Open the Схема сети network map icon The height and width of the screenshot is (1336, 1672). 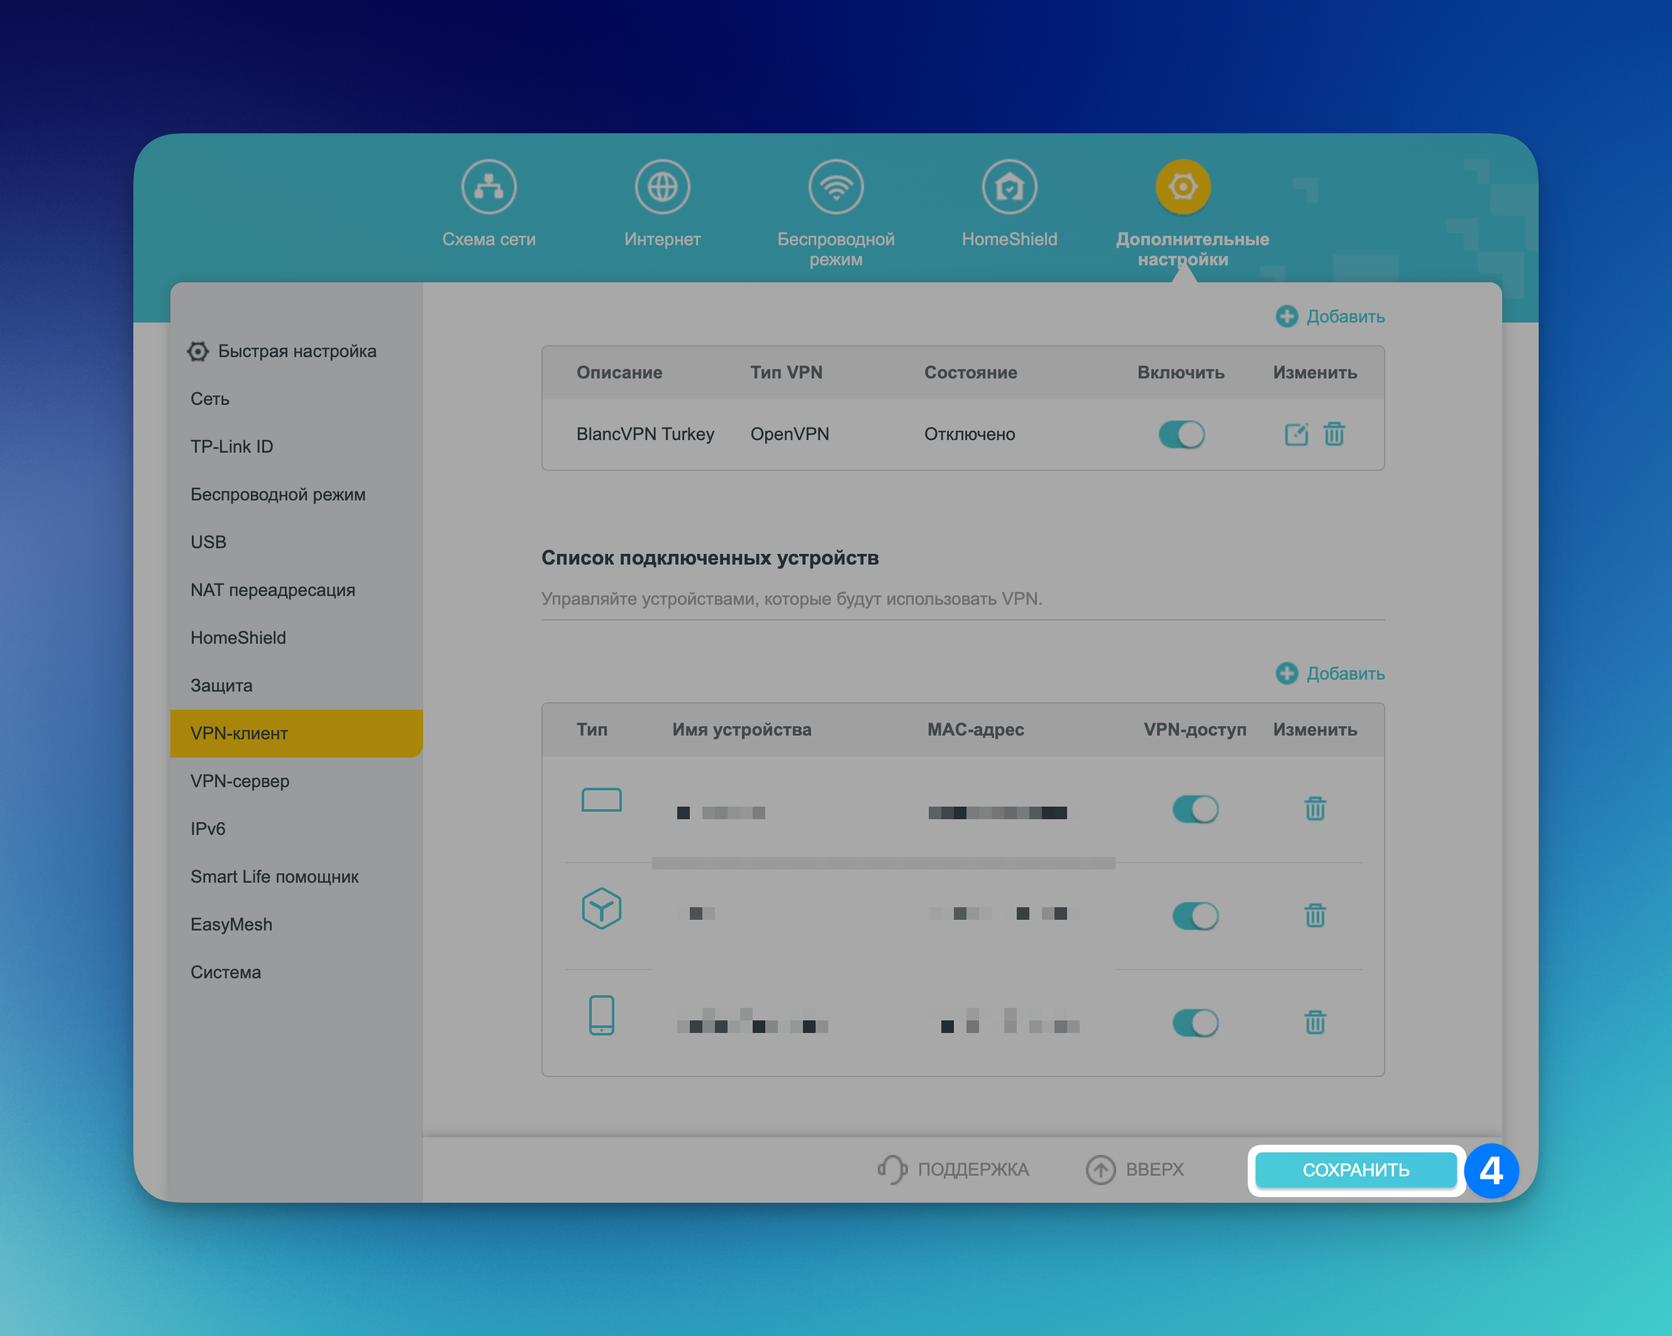(489, 187)
